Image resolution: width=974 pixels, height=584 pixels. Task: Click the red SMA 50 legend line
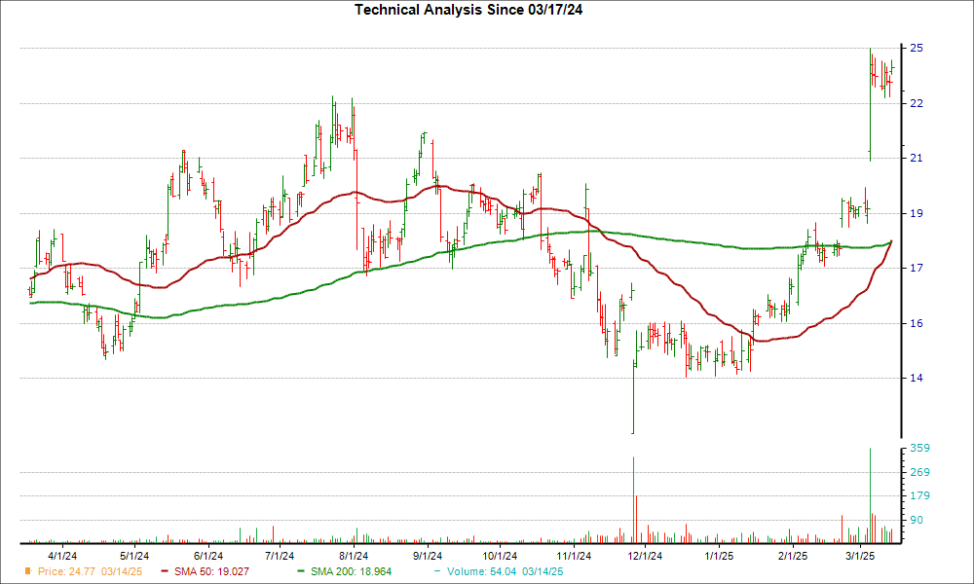165,571
